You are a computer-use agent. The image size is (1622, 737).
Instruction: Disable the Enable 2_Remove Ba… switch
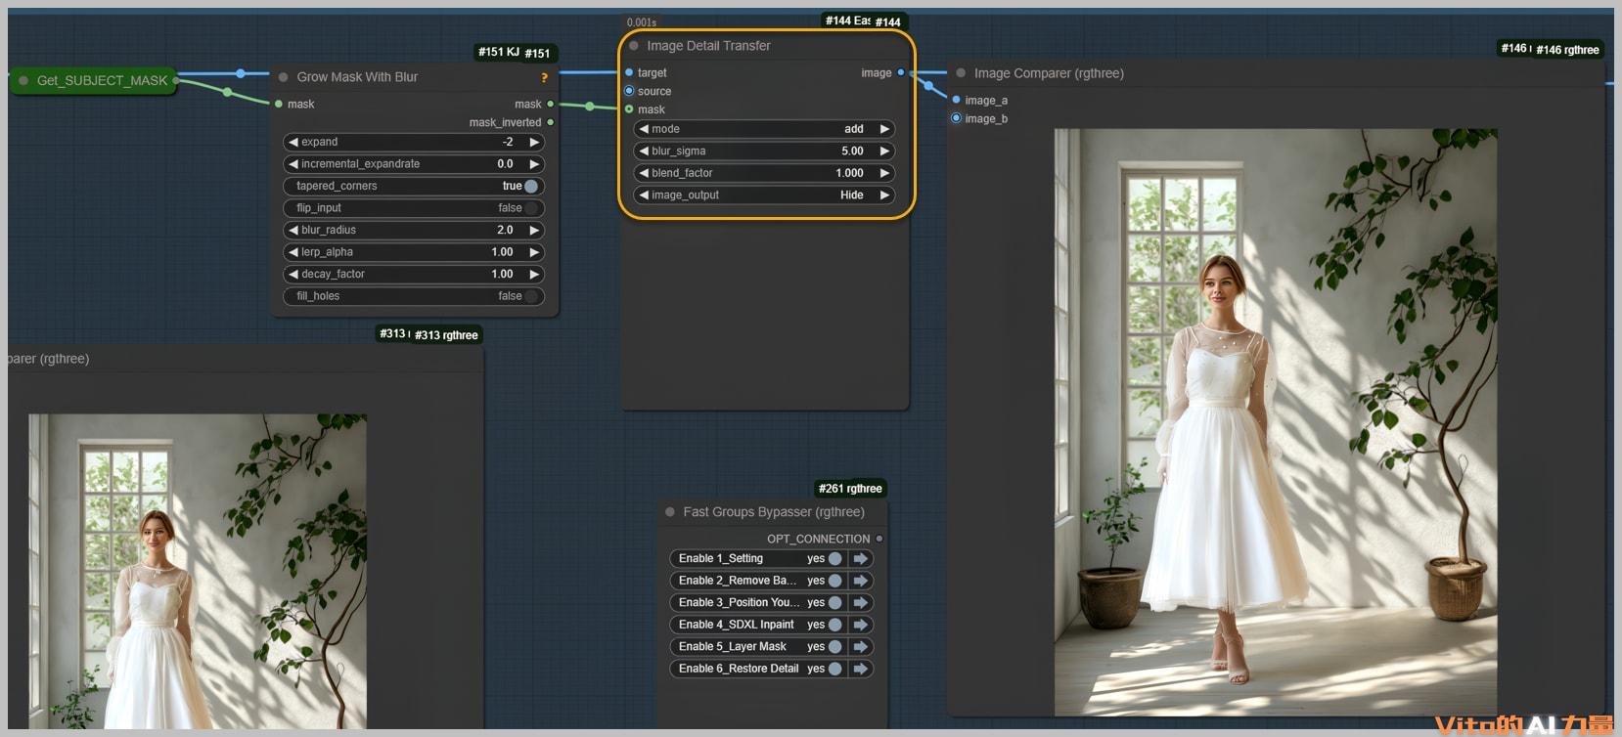click(835, 581)
